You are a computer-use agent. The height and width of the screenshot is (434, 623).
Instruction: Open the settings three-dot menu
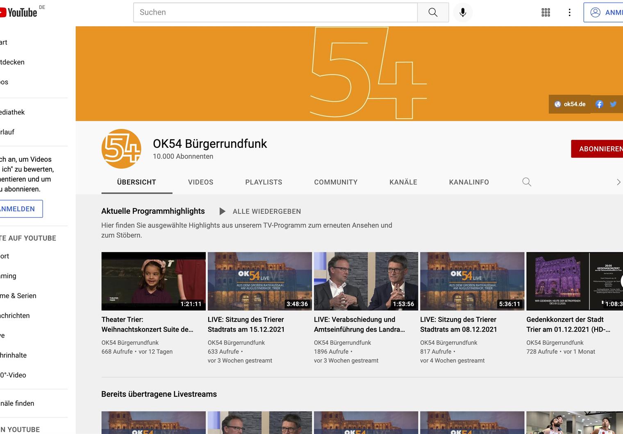click(569, 12)
